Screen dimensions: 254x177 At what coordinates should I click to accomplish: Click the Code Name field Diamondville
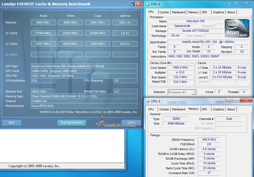(182, 26)
